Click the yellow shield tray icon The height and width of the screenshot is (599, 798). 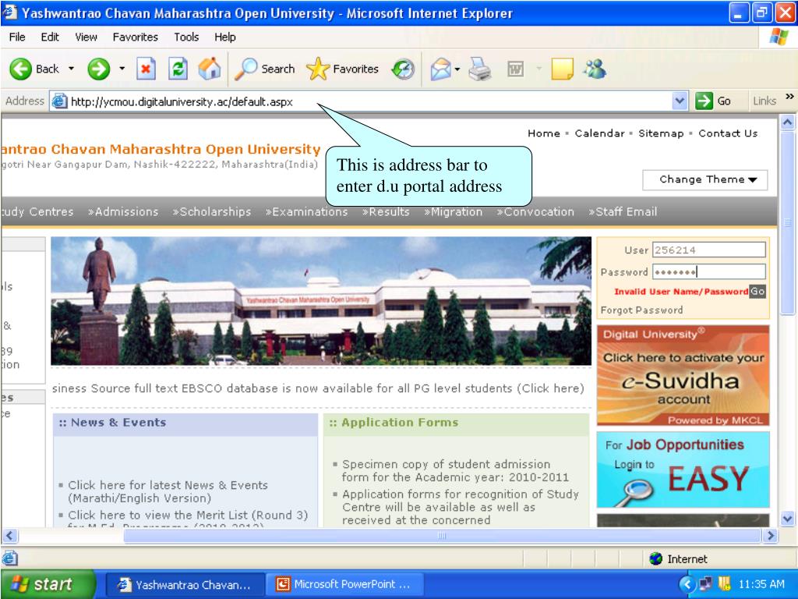point(725,583)
